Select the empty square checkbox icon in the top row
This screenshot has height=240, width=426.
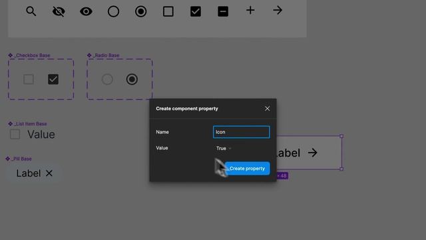tap(168, 11)
